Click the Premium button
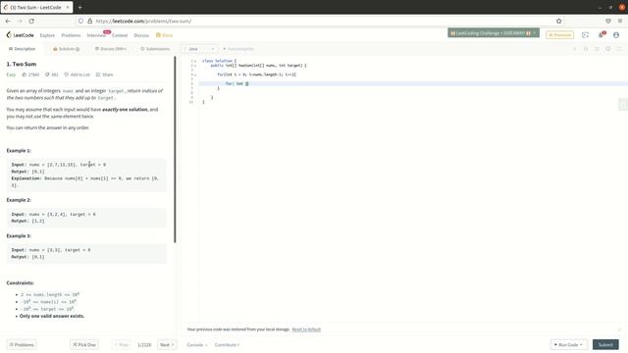Image resolution: width=628 pixels, height=353 pixels. 559,35
